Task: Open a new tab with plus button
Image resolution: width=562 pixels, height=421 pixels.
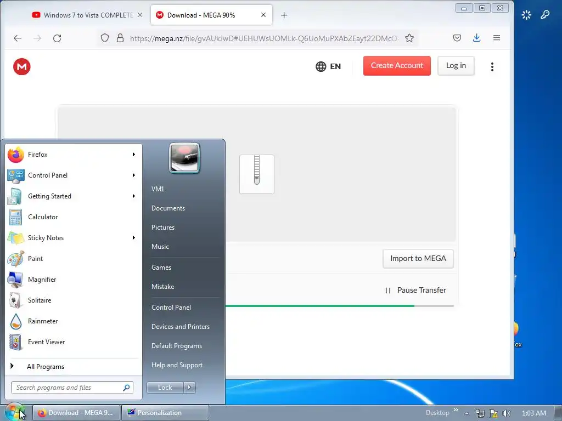Action: pyautogui.click(x=284, y=15)
